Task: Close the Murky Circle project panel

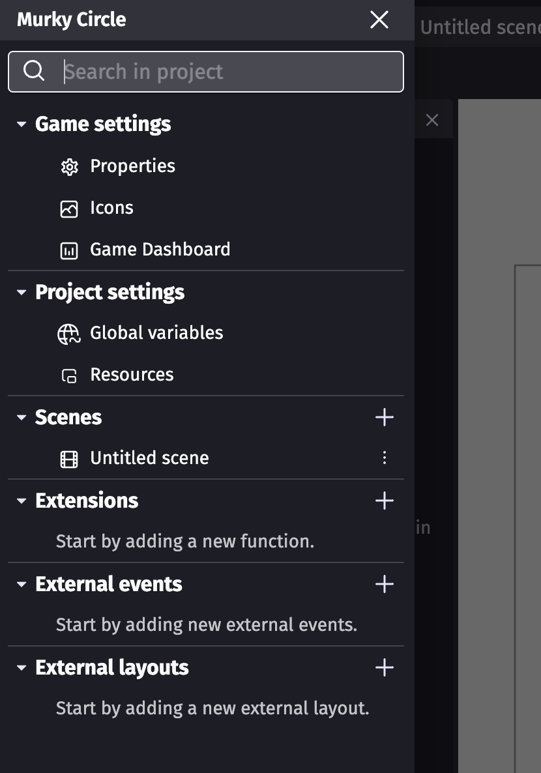Action: tap(379, 20)
